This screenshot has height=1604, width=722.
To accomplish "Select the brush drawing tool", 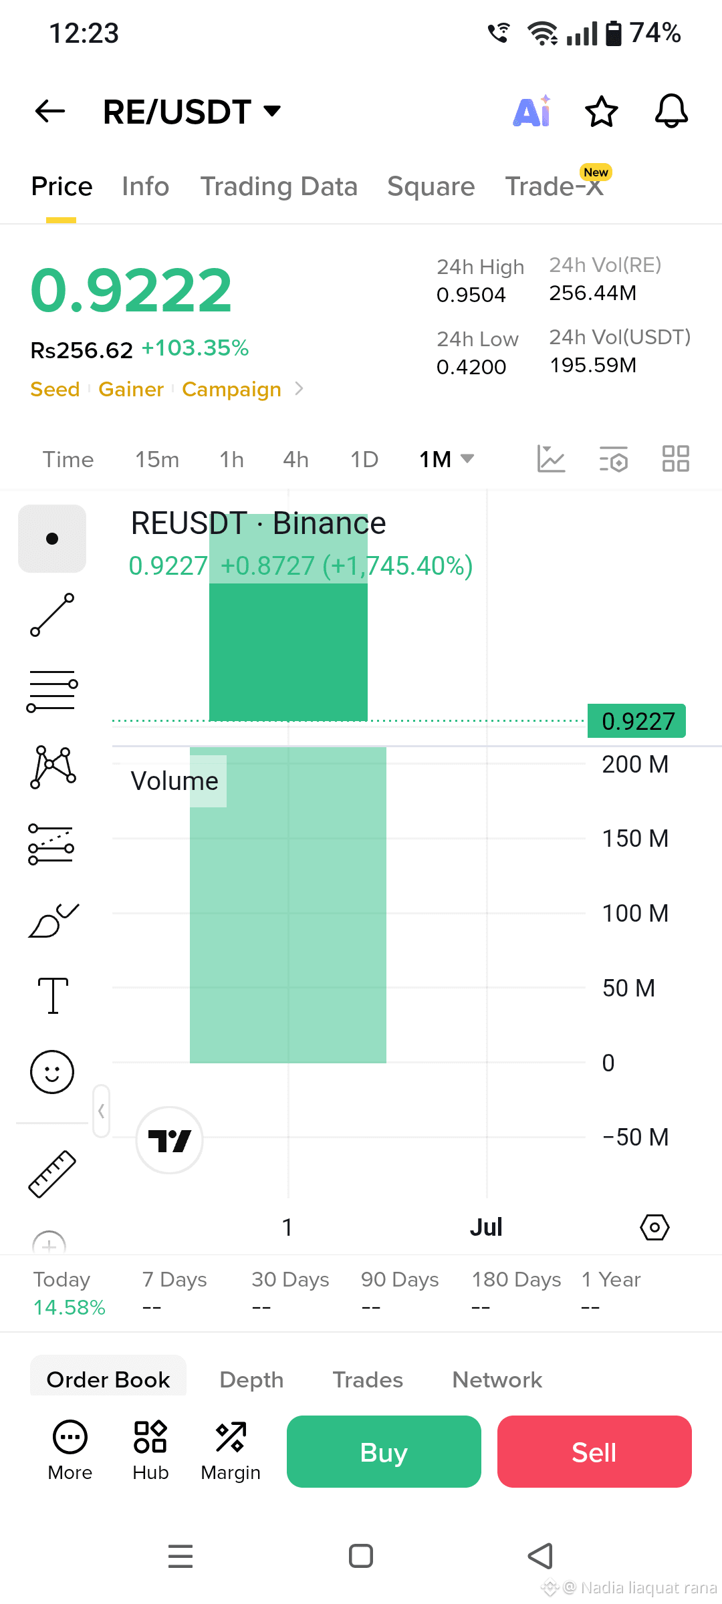I will [53, 920].
